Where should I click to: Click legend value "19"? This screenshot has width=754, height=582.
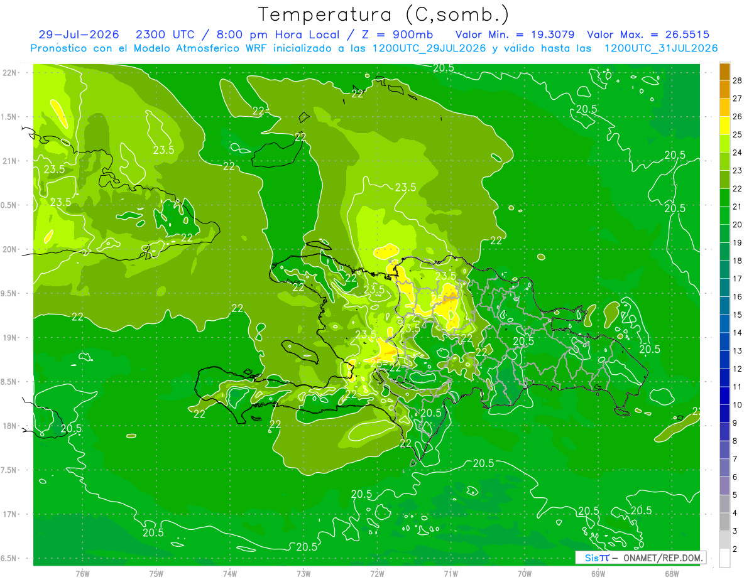[x=738, y=242]
